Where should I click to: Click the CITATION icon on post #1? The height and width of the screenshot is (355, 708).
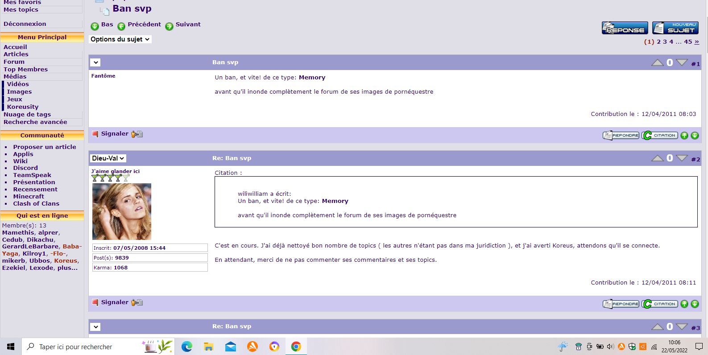(659, 135)
